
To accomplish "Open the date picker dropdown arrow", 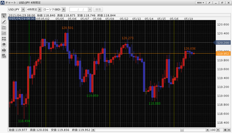I will coord(90,10).
